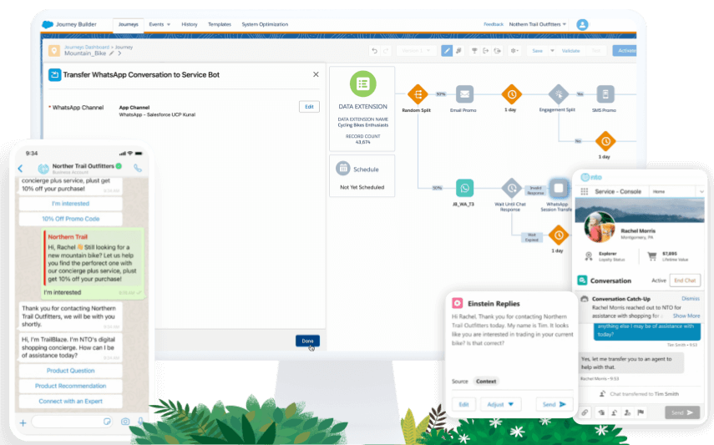Click Edit in Einstein Replies
Screen dimensions: 714x445
(x=463, y=404)
